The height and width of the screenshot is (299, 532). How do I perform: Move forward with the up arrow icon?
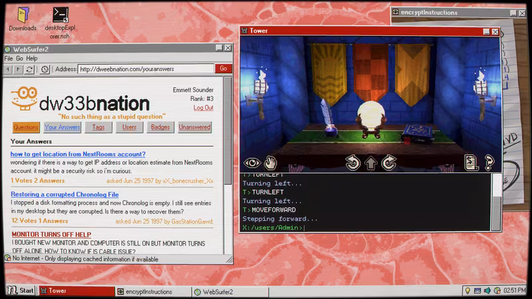tap(371, 163)
